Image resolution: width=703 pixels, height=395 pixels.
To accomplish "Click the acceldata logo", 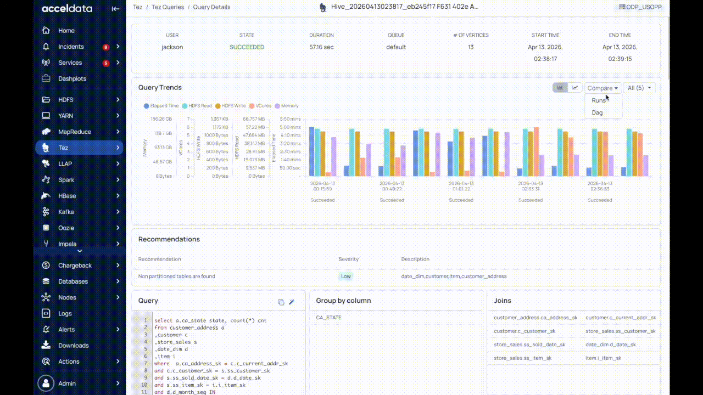I will pyautogui.click(x=67, y=8).
